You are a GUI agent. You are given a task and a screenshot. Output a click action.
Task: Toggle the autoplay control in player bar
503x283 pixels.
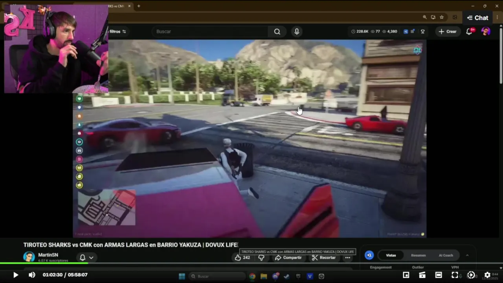click(471, 275)
